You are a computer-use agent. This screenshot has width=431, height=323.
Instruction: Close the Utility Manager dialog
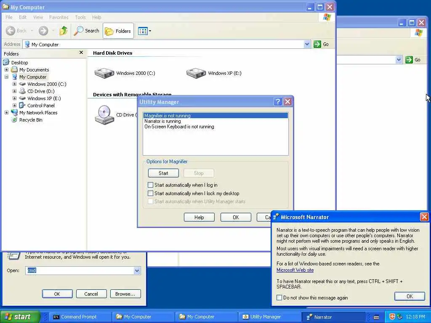pos(287,102)
